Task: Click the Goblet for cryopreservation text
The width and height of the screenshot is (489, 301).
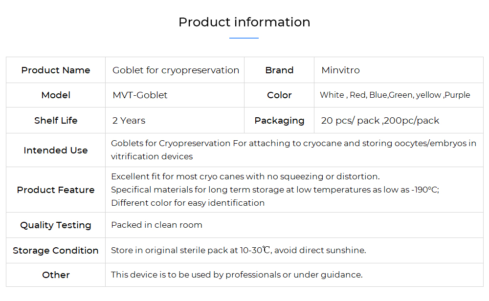Action: pyautogui.click(x=176, y=70)
